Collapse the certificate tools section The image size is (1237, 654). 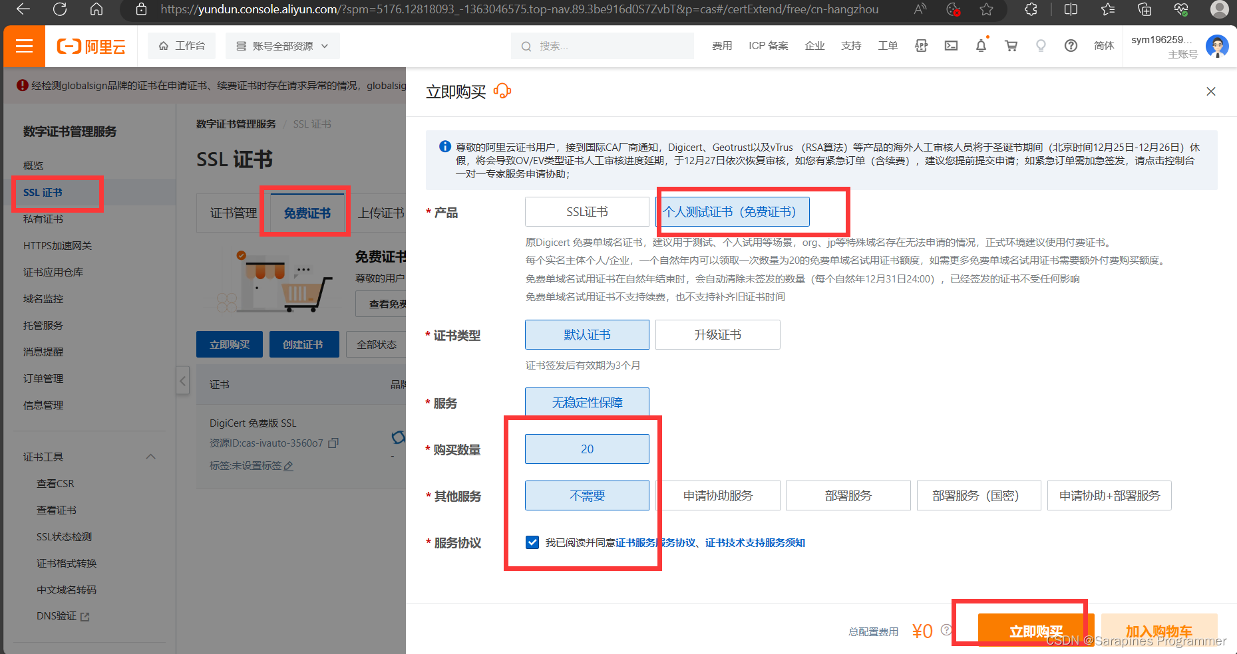150,457
